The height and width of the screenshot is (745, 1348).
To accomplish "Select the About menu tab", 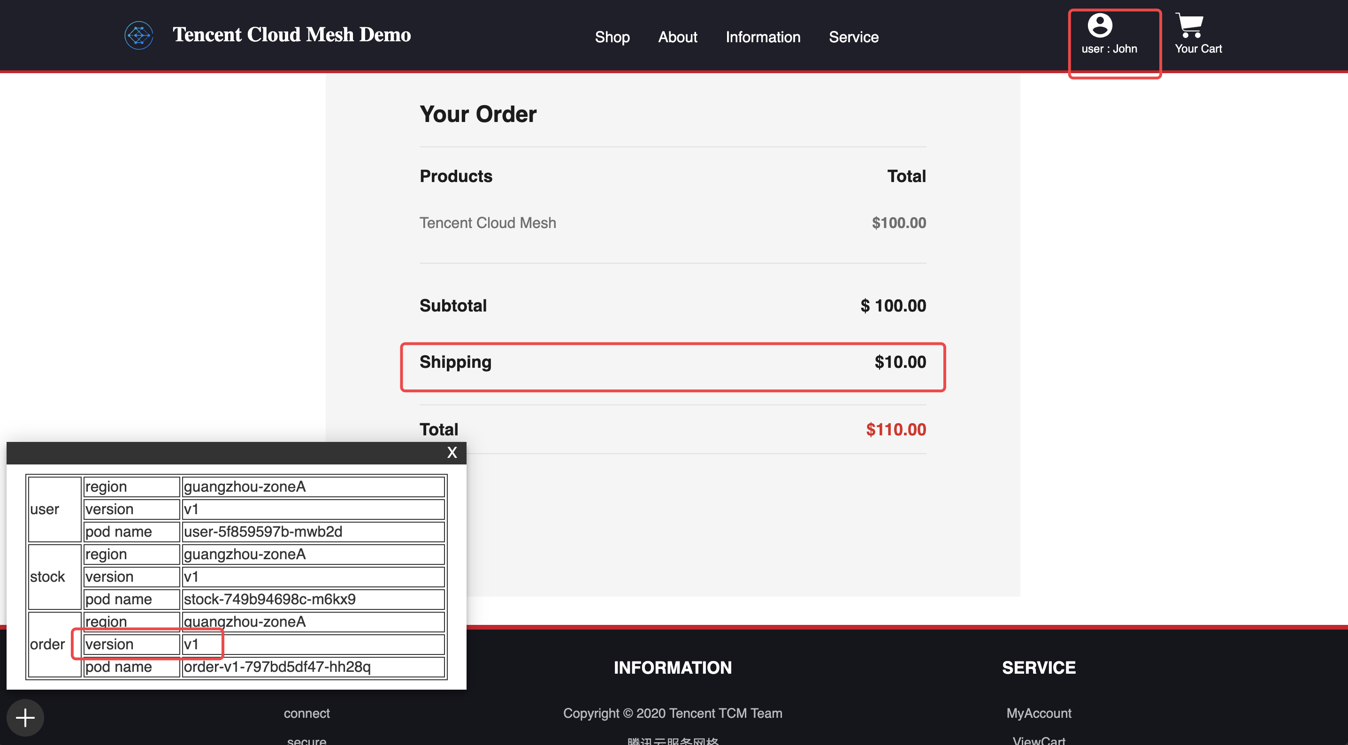I will click(x=677, y=37).
